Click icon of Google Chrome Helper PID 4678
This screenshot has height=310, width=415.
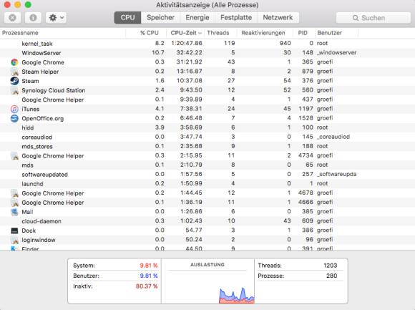pos(14,193)
